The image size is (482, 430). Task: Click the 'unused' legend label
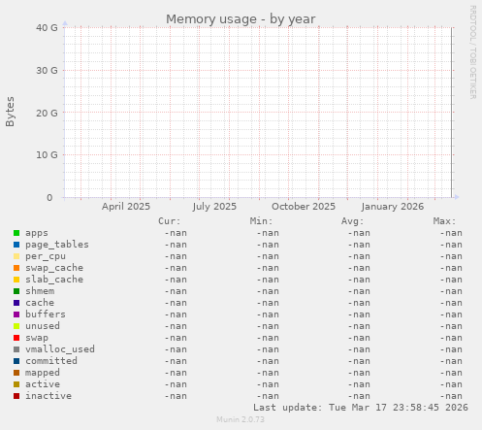(43, 326)
